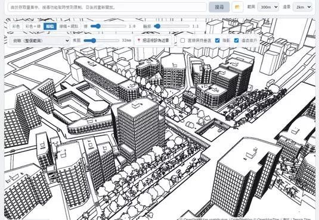Switch to the 彩色 render mode
This screenshot has height=220, width=319.
16,26
